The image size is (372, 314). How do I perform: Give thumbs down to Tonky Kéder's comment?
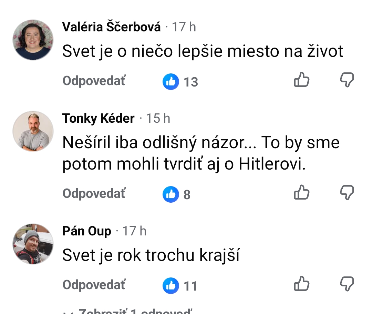coord(347,192)
